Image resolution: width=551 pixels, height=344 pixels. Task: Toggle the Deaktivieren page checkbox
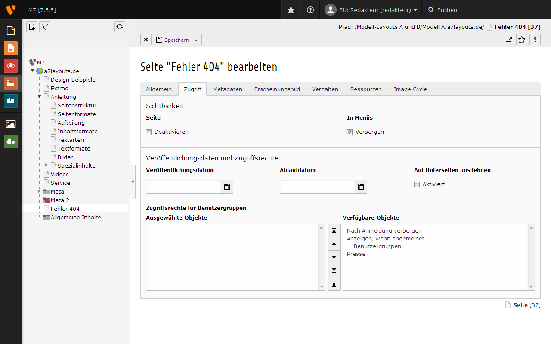[149, 132]
